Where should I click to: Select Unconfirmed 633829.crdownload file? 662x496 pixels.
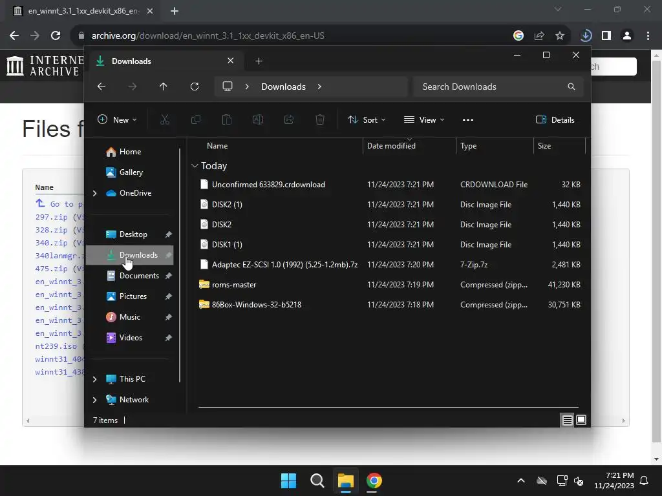point(389,185)
